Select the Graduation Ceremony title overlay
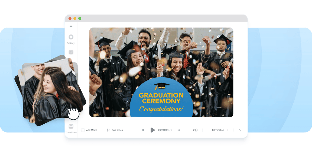 [161, 98]
